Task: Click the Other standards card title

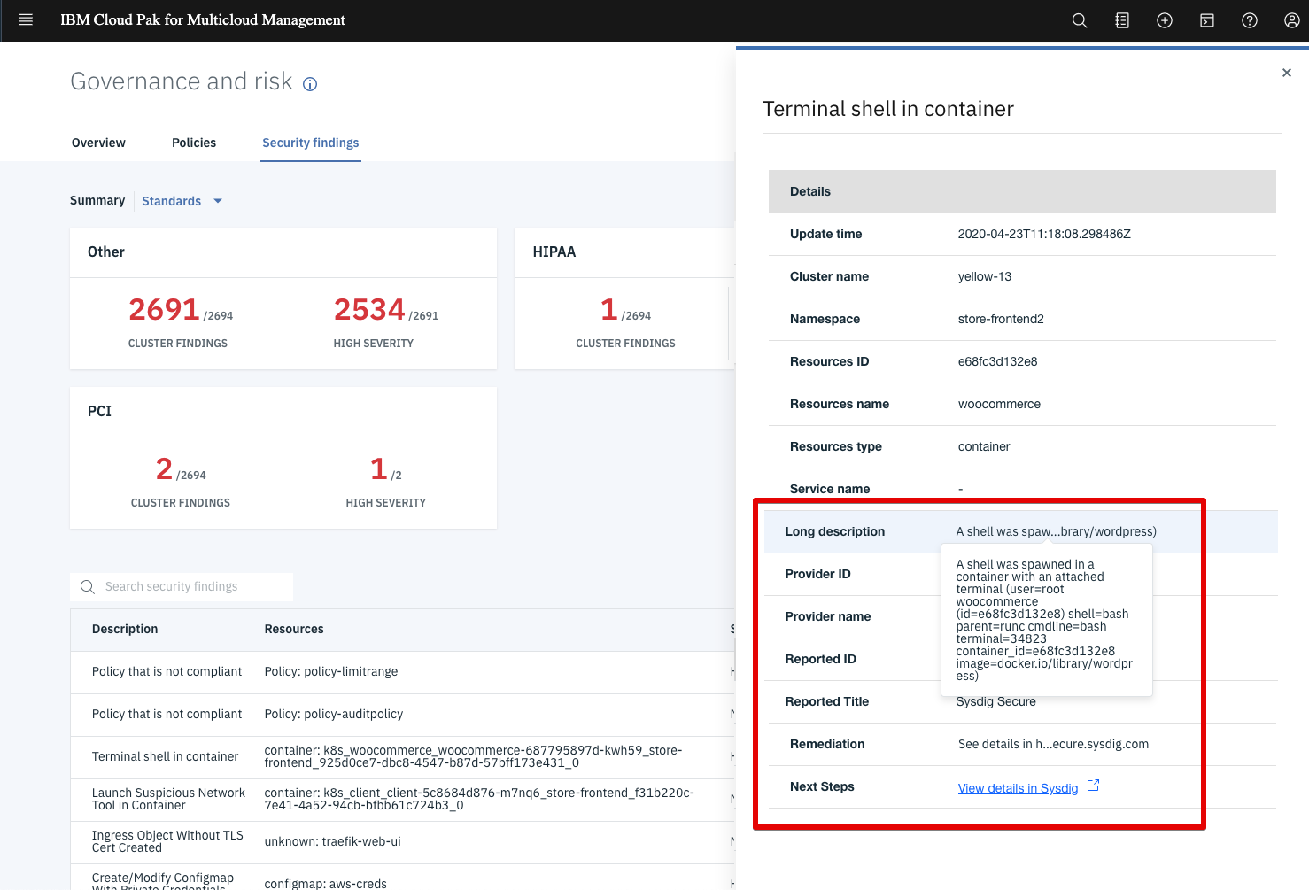Action: 106,252
